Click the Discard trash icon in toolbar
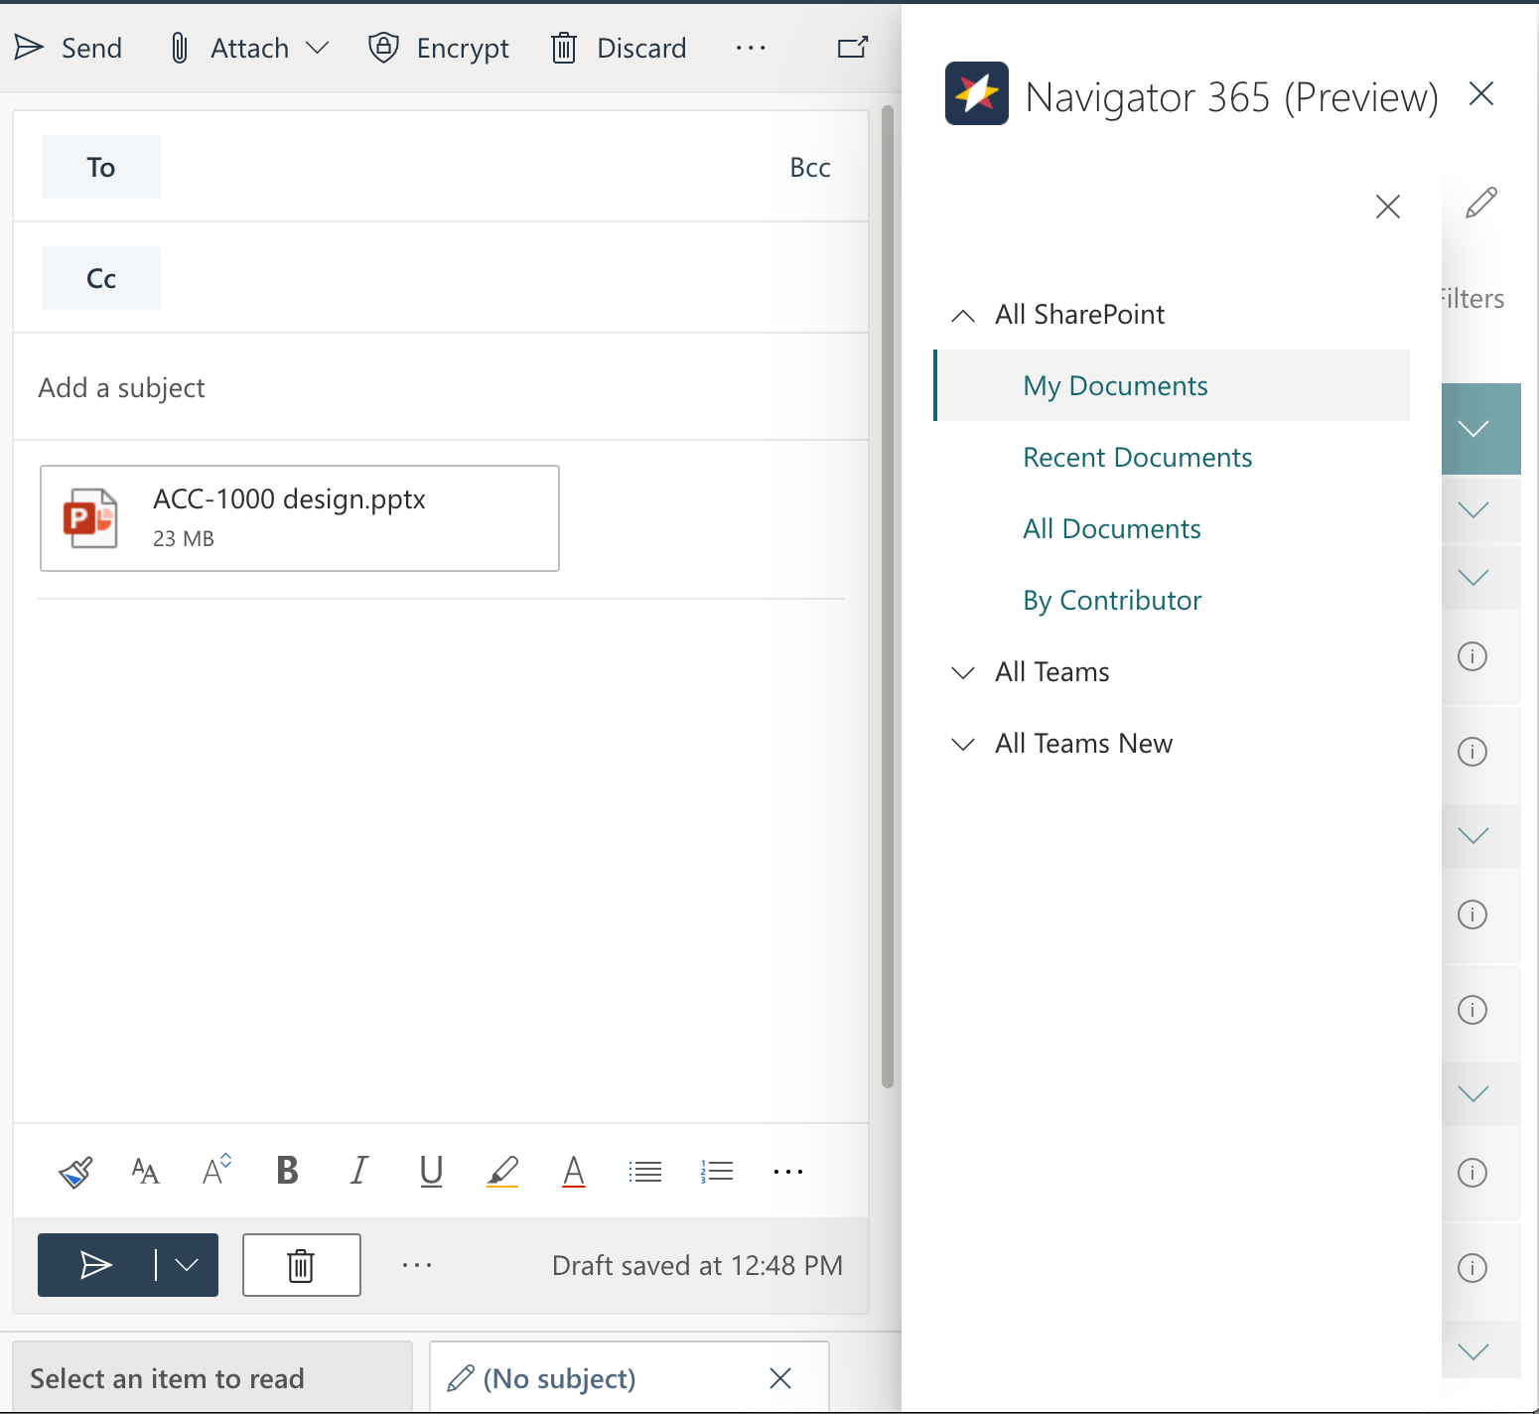This screenshot has width=1539, height=1414. tap(564, 48)
